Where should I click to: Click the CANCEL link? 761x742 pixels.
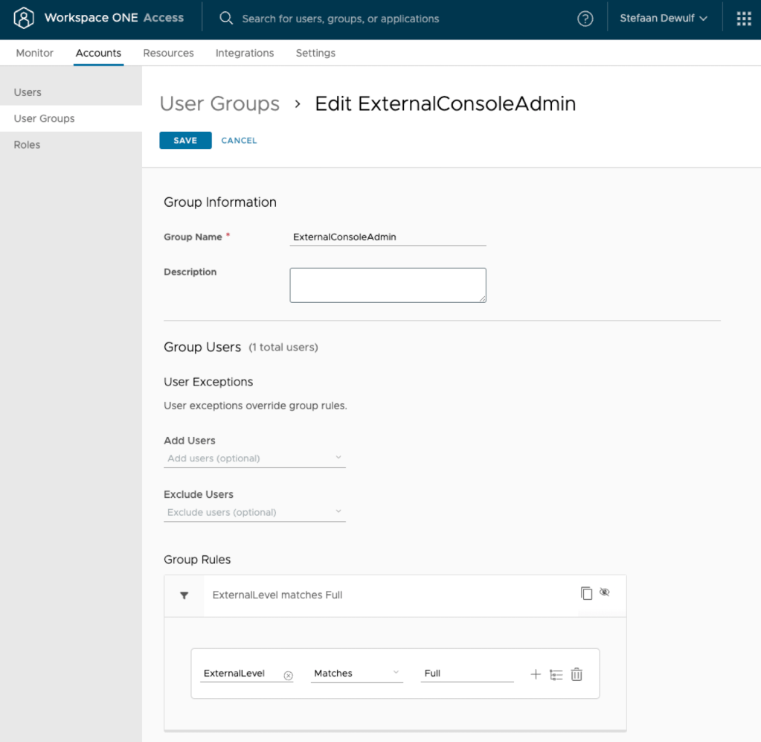(239, 141)
